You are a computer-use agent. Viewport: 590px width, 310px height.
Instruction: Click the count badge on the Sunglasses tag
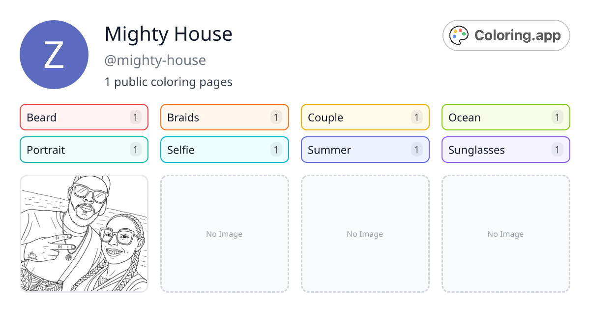coord(557,150)
